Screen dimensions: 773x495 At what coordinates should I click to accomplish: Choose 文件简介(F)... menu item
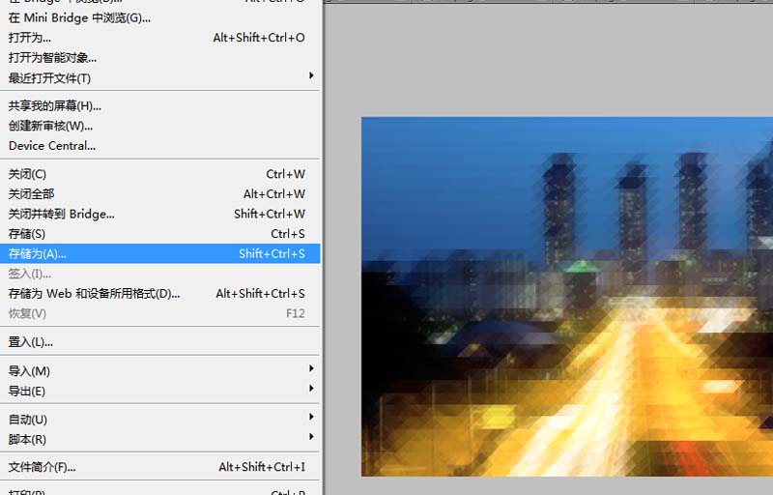(159, 466)
